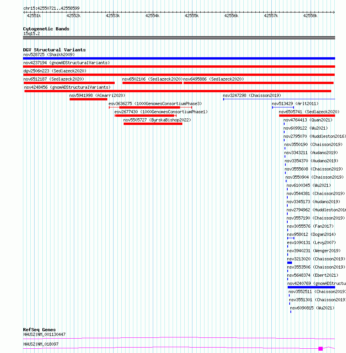Select the nsv6512187 (Sedlazeck2020) label
The height and width of the screenshot is (353, 346).
[54, 79]
